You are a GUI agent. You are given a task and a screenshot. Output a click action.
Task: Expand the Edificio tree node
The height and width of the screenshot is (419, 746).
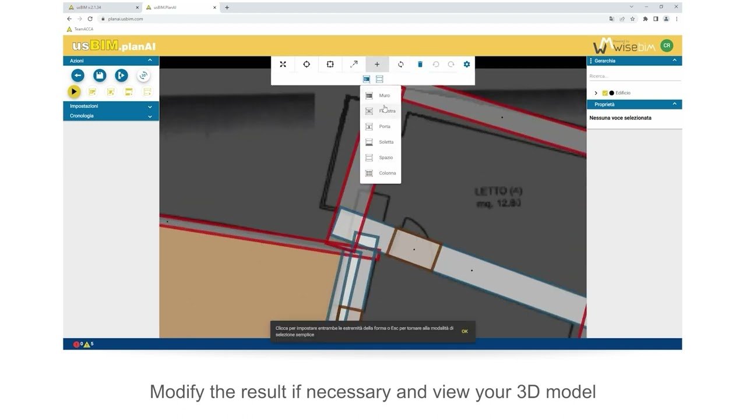596,93
